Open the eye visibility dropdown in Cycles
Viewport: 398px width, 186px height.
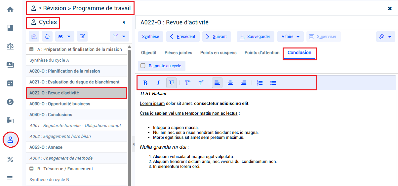click(x=64, y=36)
